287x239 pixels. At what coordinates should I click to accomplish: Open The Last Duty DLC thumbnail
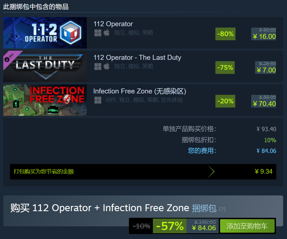pos(45,66)
